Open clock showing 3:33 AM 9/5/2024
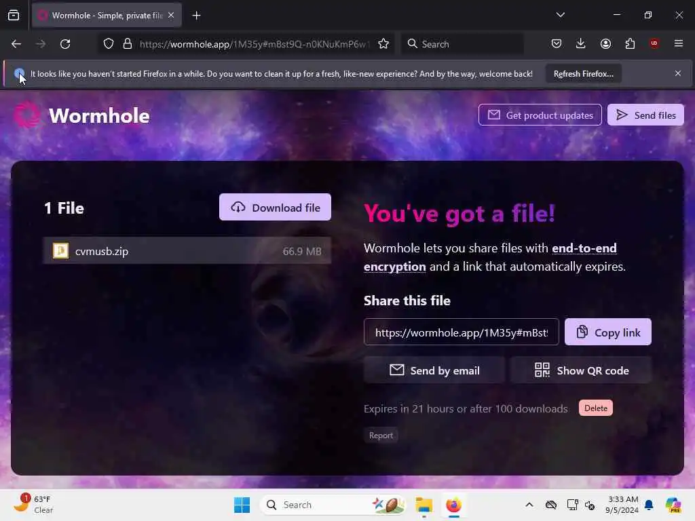This screenshot has width=695, height=521. pyautogui.click(x=622, y=505)
